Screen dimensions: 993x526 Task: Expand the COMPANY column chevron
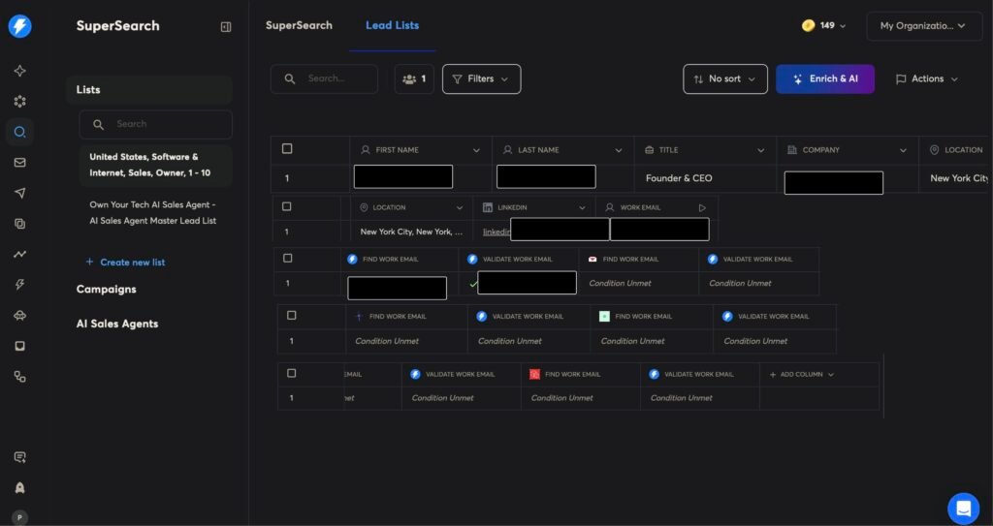903,151
